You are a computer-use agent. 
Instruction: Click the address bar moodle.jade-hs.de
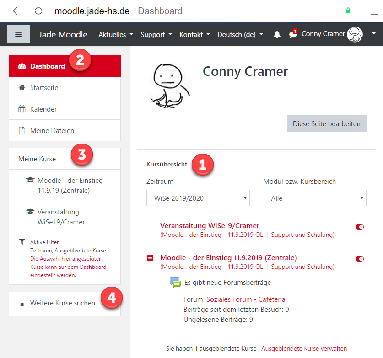coord(92,11)
